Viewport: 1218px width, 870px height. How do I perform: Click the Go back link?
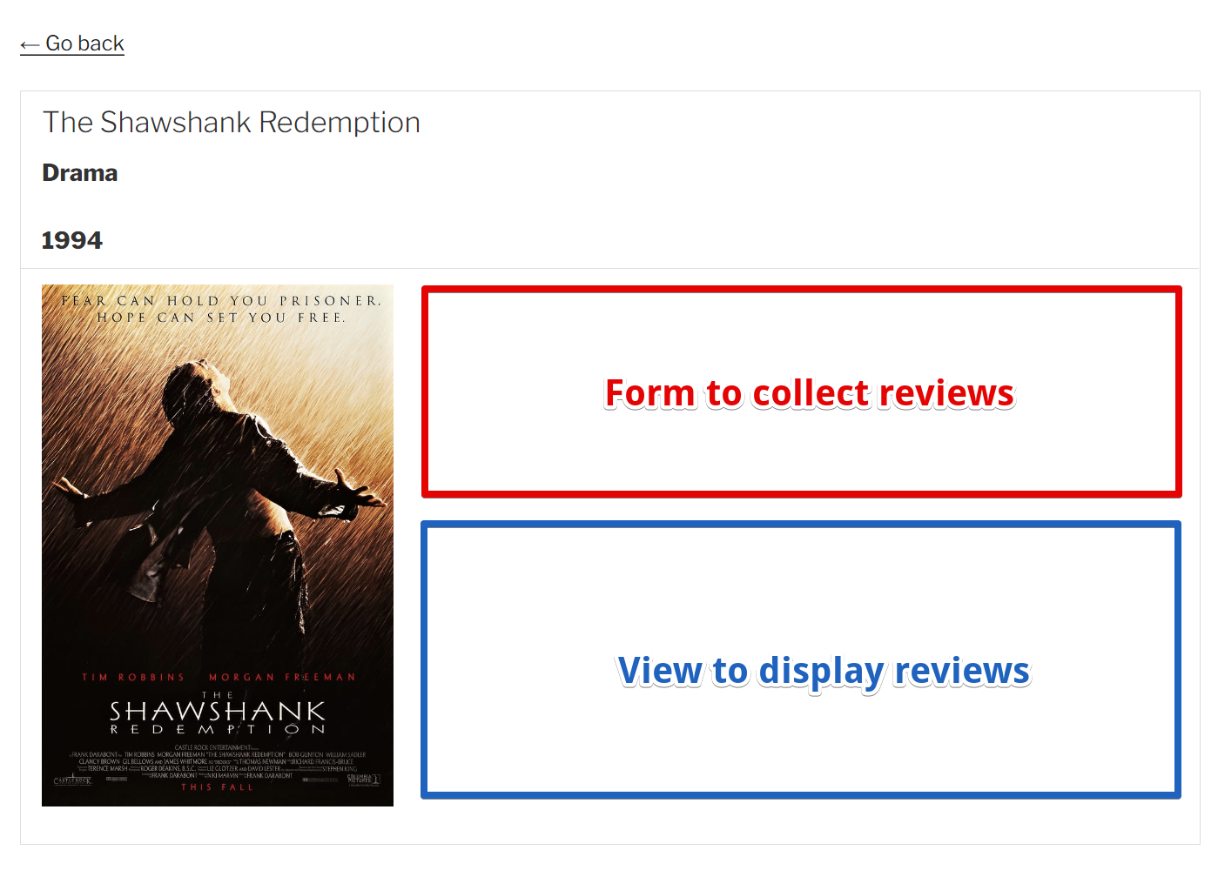tap(72, 43)
